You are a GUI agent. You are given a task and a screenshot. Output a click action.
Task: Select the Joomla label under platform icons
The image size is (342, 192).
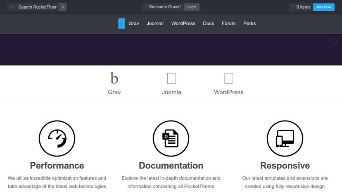click(x=171, y=92)
